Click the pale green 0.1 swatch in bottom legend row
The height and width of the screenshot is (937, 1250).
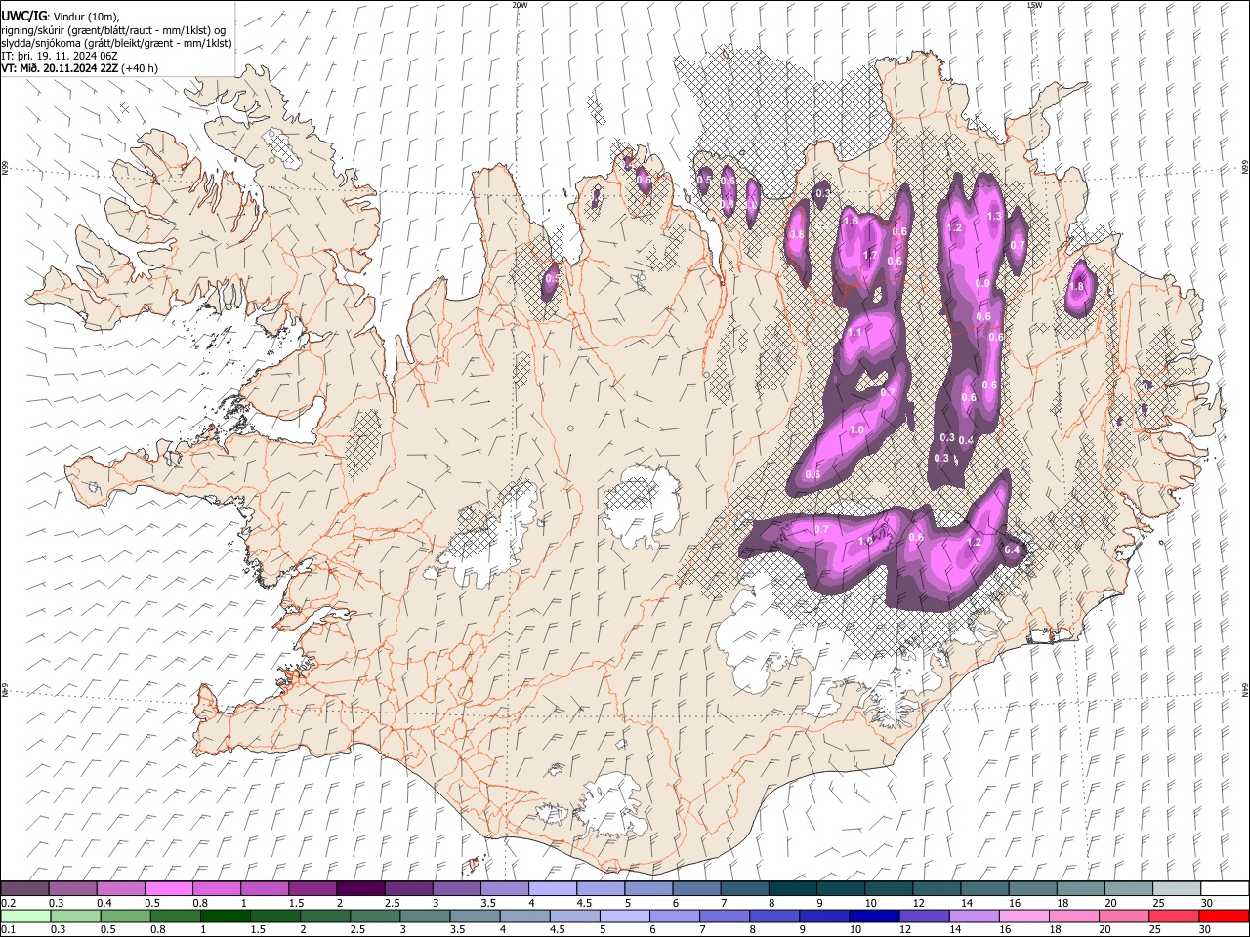pos(25,916)
